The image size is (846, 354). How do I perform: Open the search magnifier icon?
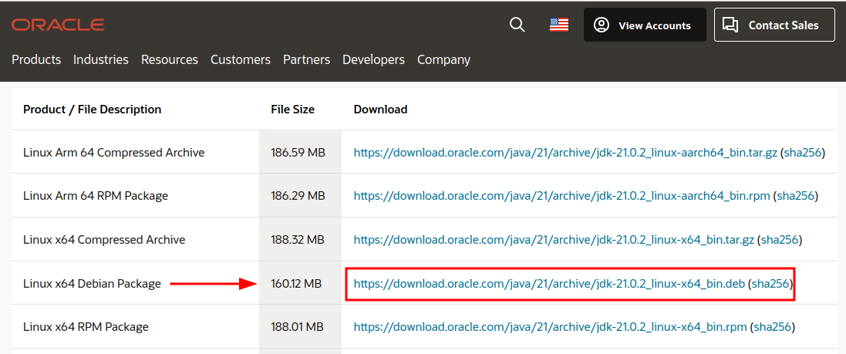tap(517, 25)
